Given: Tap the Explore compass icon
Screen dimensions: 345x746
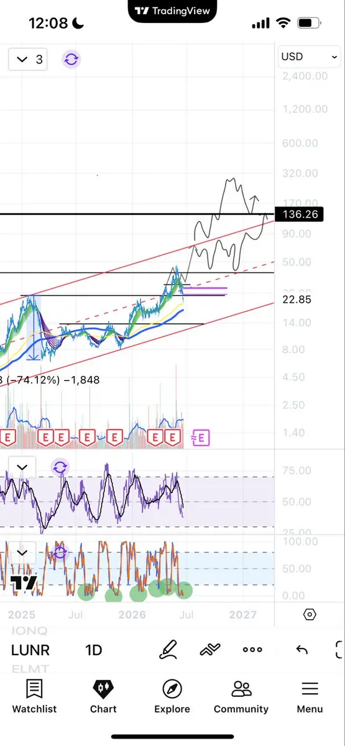Looking at the screenshot, I should pyautogui.click(x=172, y=689).
